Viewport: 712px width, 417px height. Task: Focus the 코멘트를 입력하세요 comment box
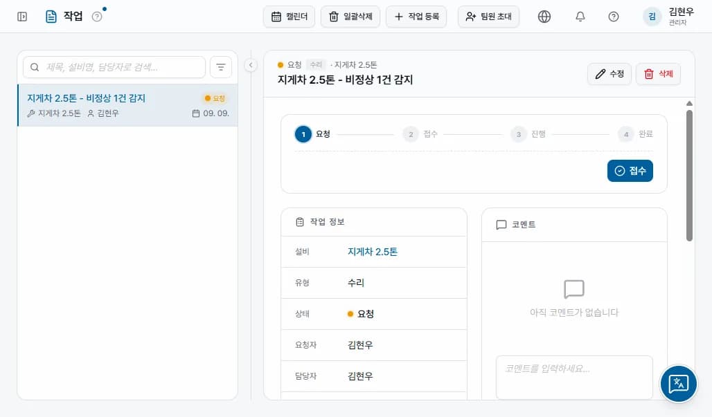point(574,377)
